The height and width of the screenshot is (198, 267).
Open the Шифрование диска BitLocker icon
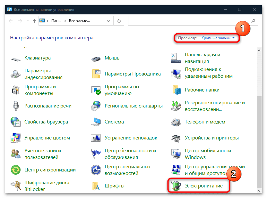pos(15,186)
